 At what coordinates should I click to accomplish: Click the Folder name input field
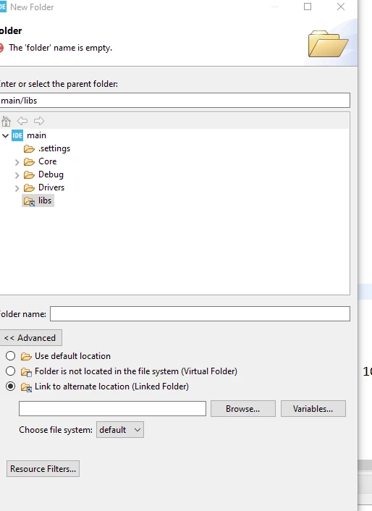[x=200, y=314]
